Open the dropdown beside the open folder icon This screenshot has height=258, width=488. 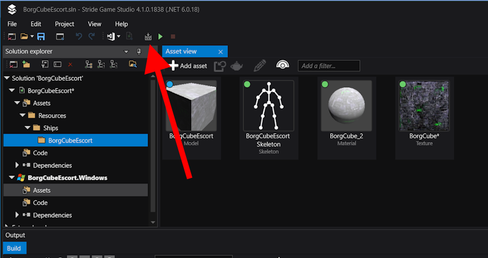(32, 36)
